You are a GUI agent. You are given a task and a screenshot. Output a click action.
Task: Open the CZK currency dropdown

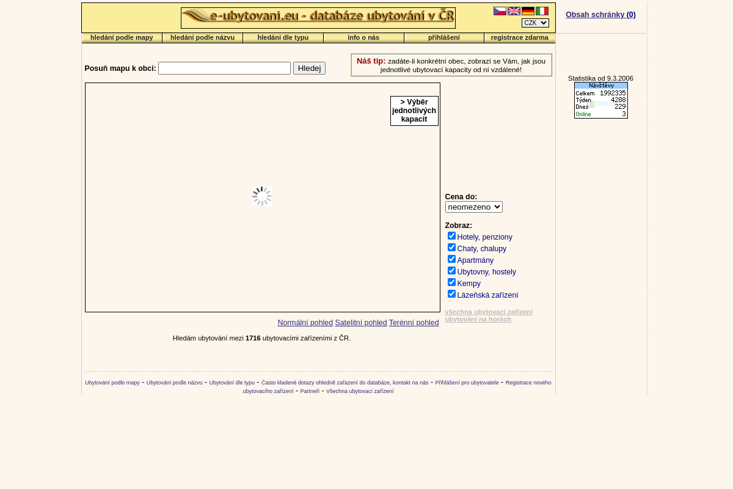(535, 23)
